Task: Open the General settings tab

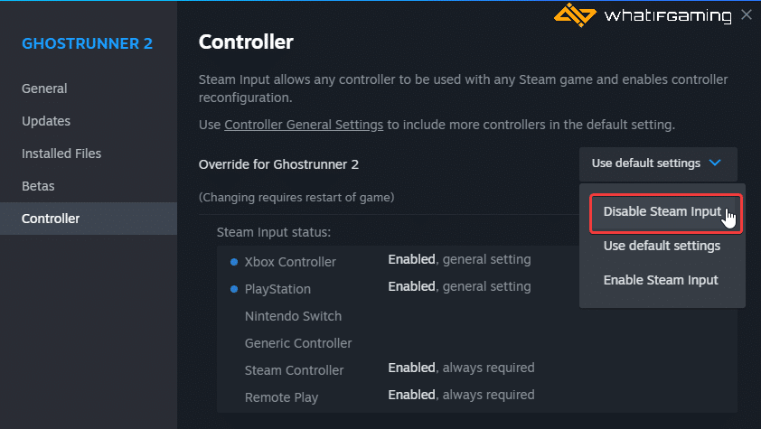Action: tap(44, 89)
